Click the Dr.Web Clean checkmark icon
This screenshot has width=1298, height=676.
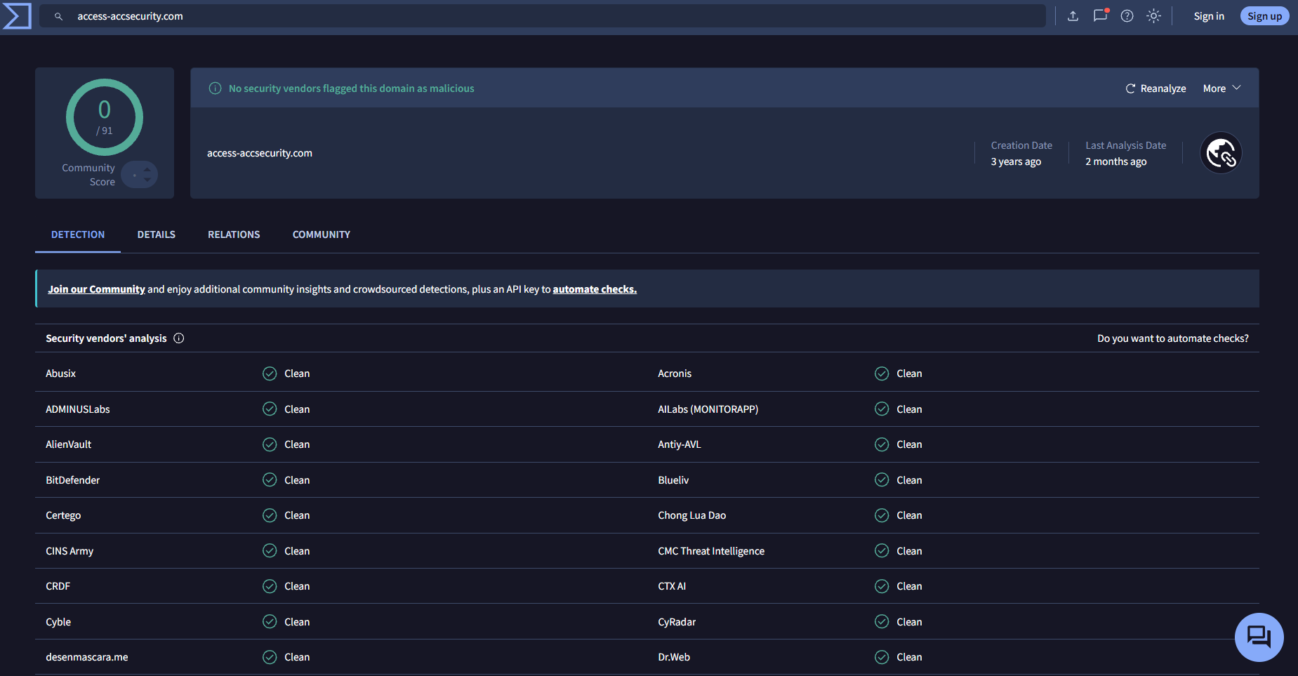coord(882,657)
